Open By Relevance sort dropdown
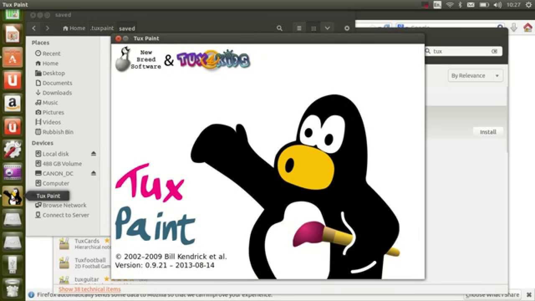The image size is (535, 301). point(476,76)
